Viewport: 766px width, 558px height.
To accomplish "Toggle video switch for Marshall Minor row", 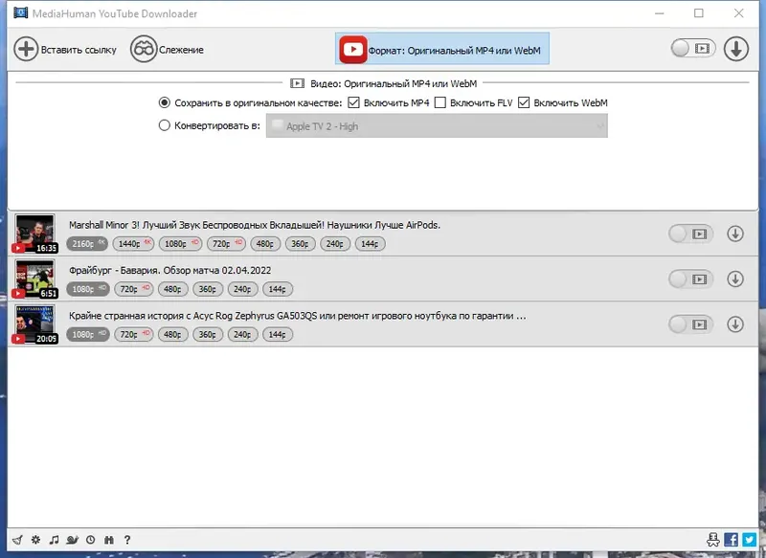I will point(690,234).
